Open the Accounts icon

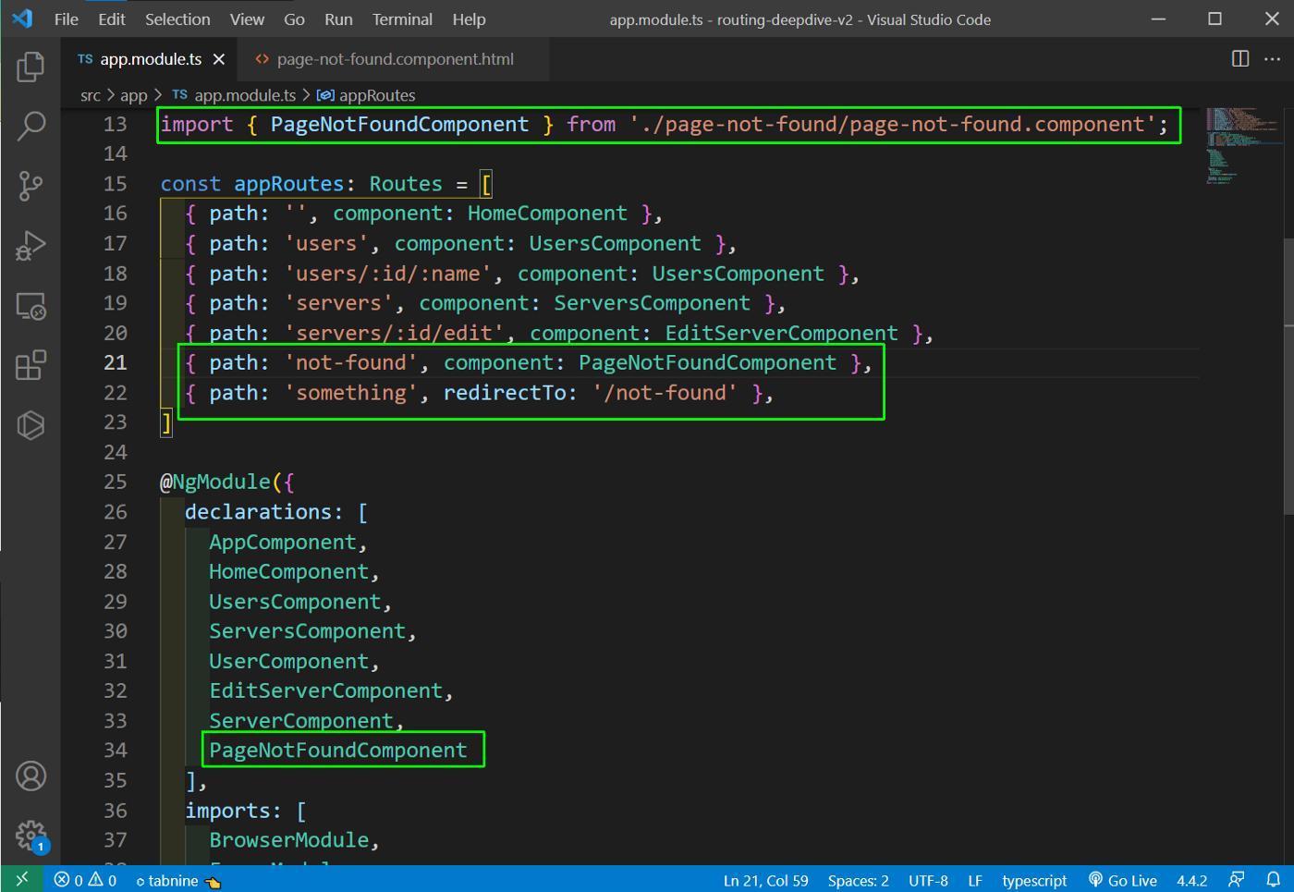(31, 776)
